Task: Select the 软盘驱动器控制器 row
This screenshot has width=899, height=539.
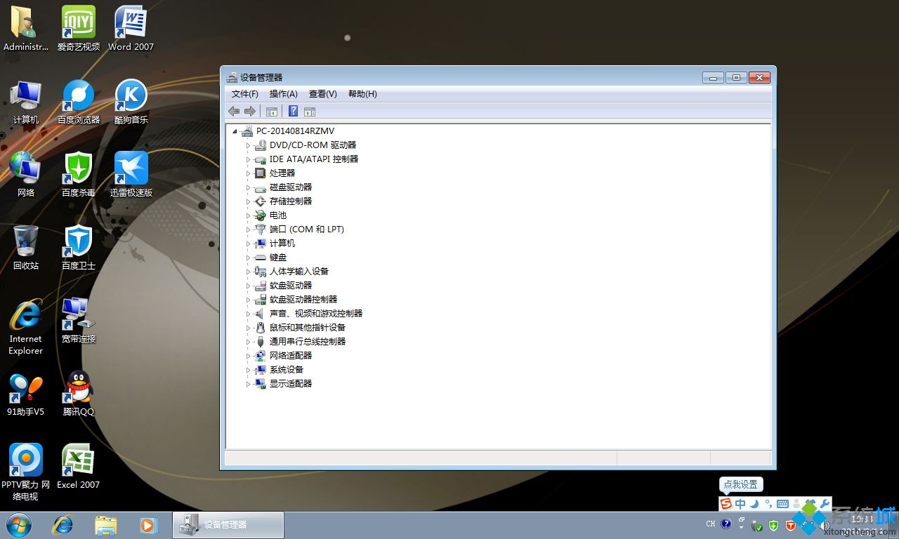Action: pyautogui.click(x=296, y=300)
